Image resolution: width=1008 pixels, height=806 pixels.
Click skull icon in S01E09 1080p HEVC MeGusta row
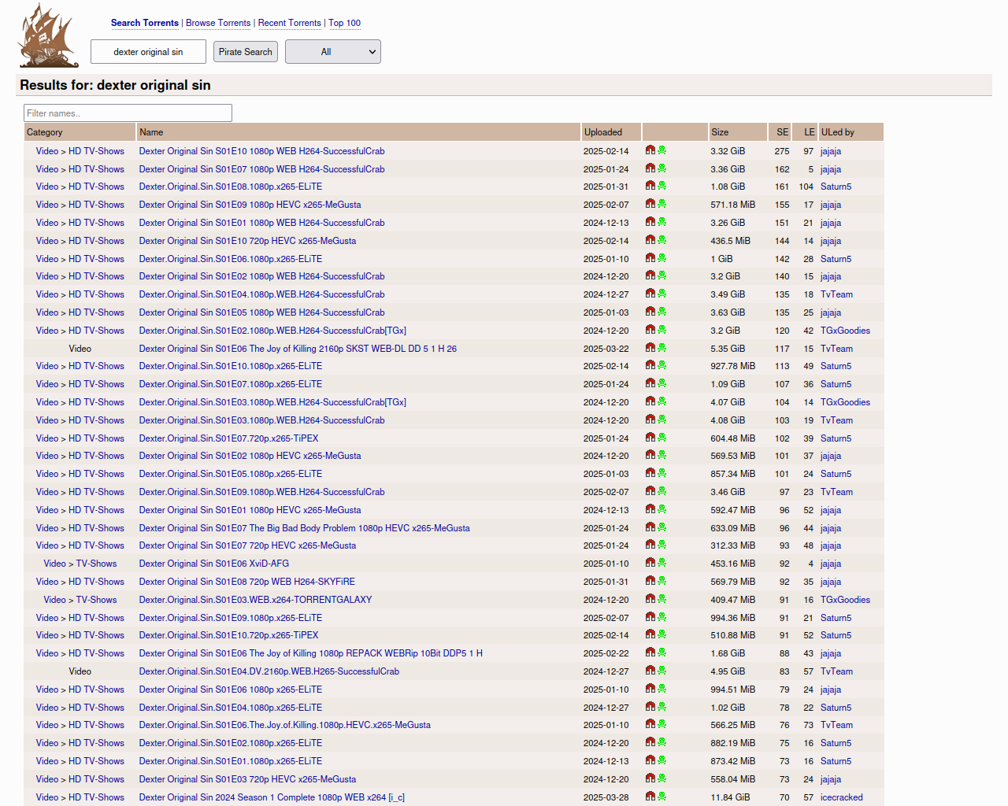coord(661,204)
